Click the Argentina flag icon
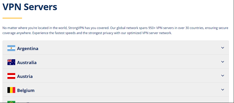 (x=11, y=48)
